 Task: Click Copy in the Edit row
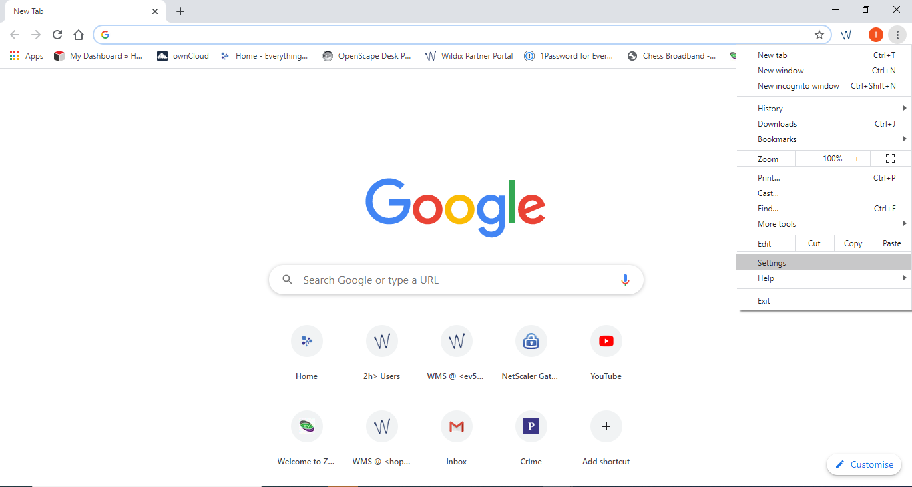tap(853, 243)
